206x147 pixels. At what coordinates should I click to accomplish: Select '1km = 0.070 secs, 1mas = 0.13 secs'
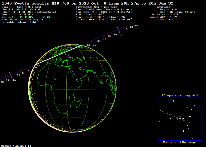pyautogui.click(x=104, y=10)
